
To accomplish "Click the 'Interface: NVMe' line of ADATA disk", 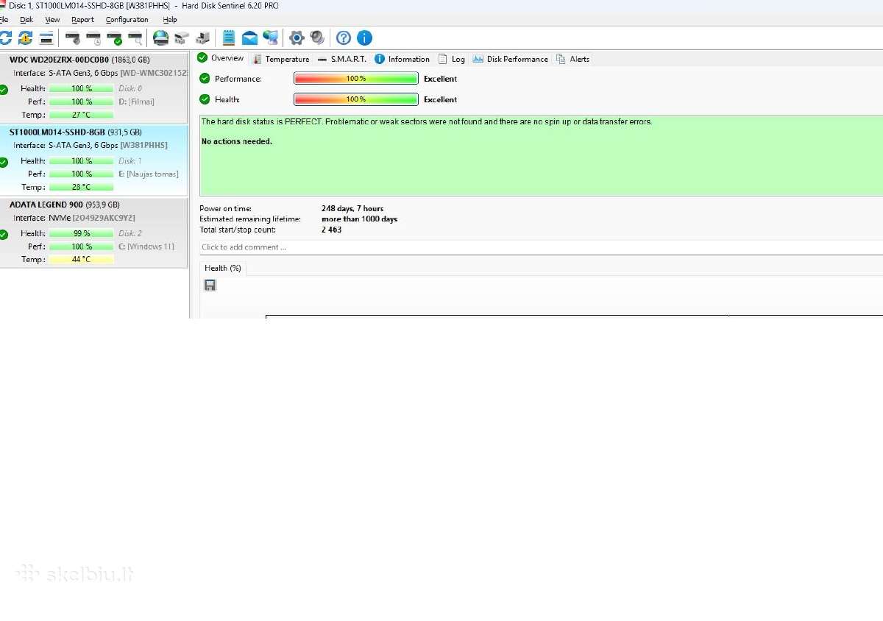I will [x=74, y=218].
